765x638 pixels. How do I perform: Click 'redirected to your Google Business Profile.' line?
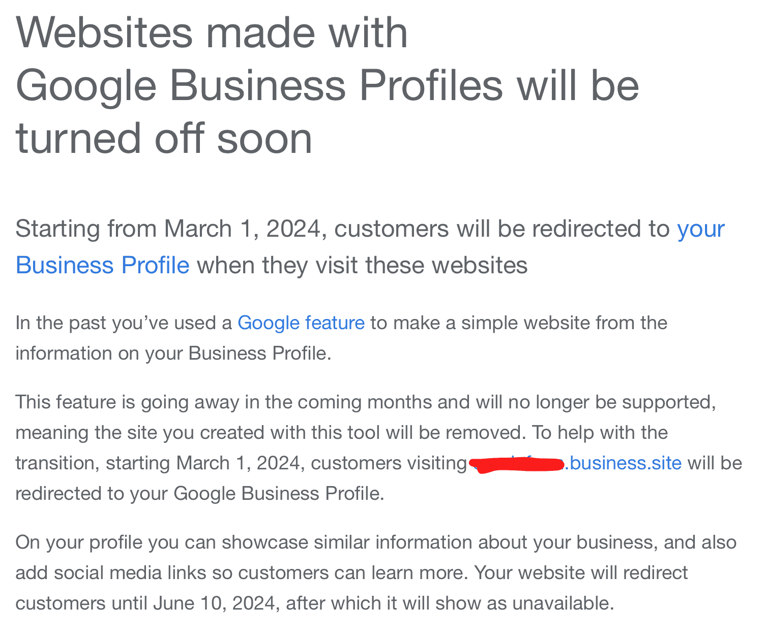pyautogui.click(x=200, y=494)
